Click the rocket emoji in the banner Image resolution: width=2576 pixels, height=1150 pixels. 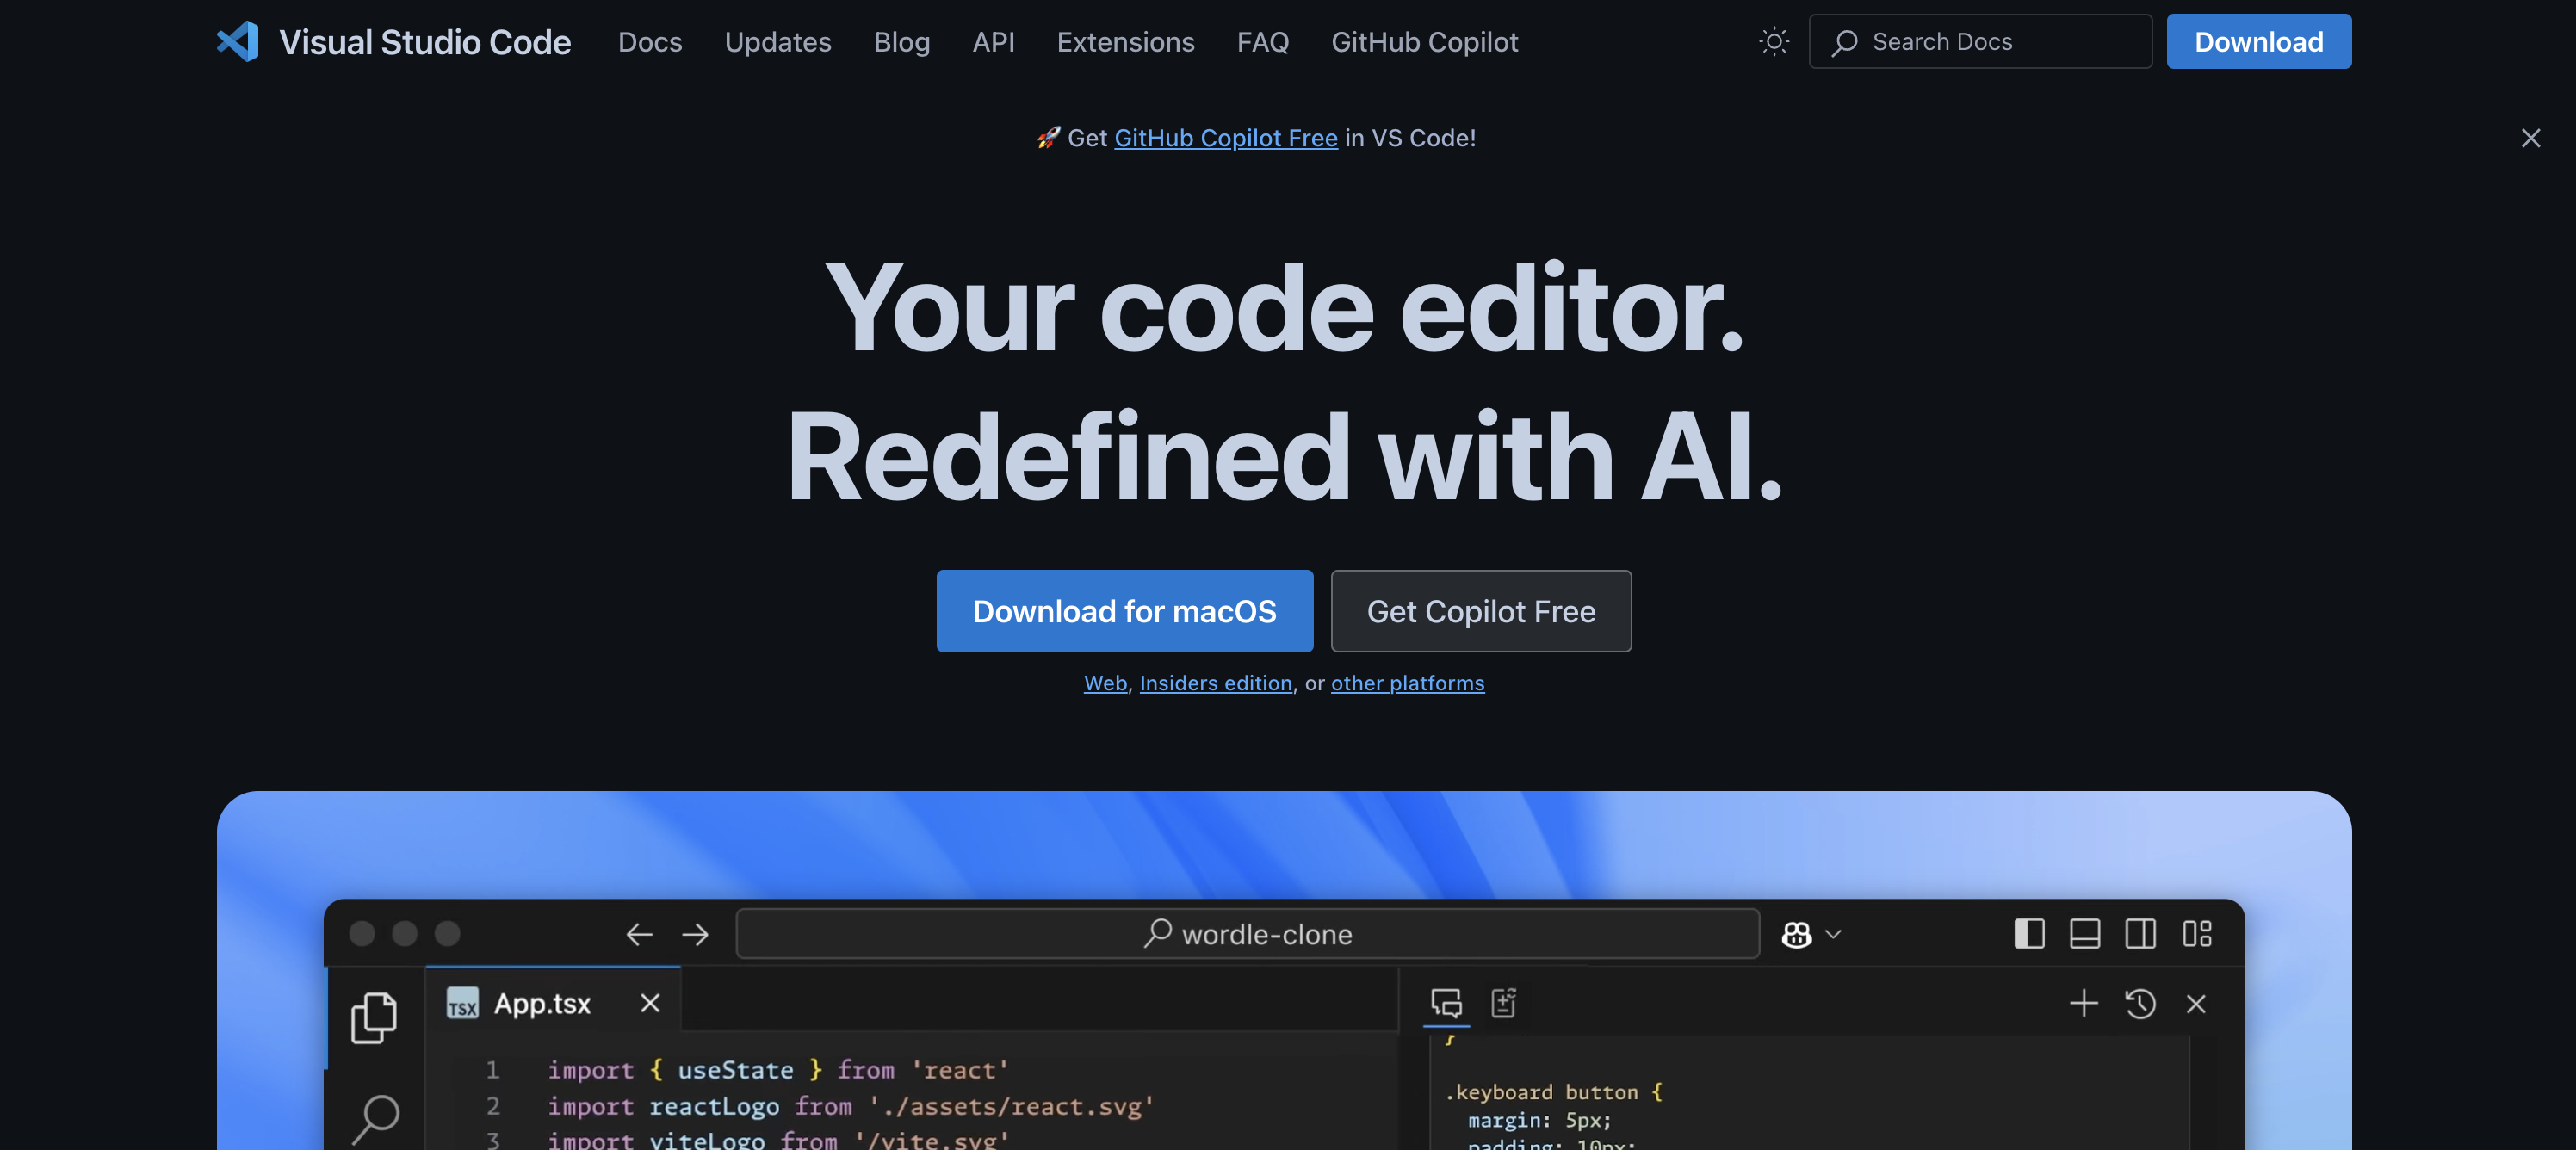tap(1048, 138)
